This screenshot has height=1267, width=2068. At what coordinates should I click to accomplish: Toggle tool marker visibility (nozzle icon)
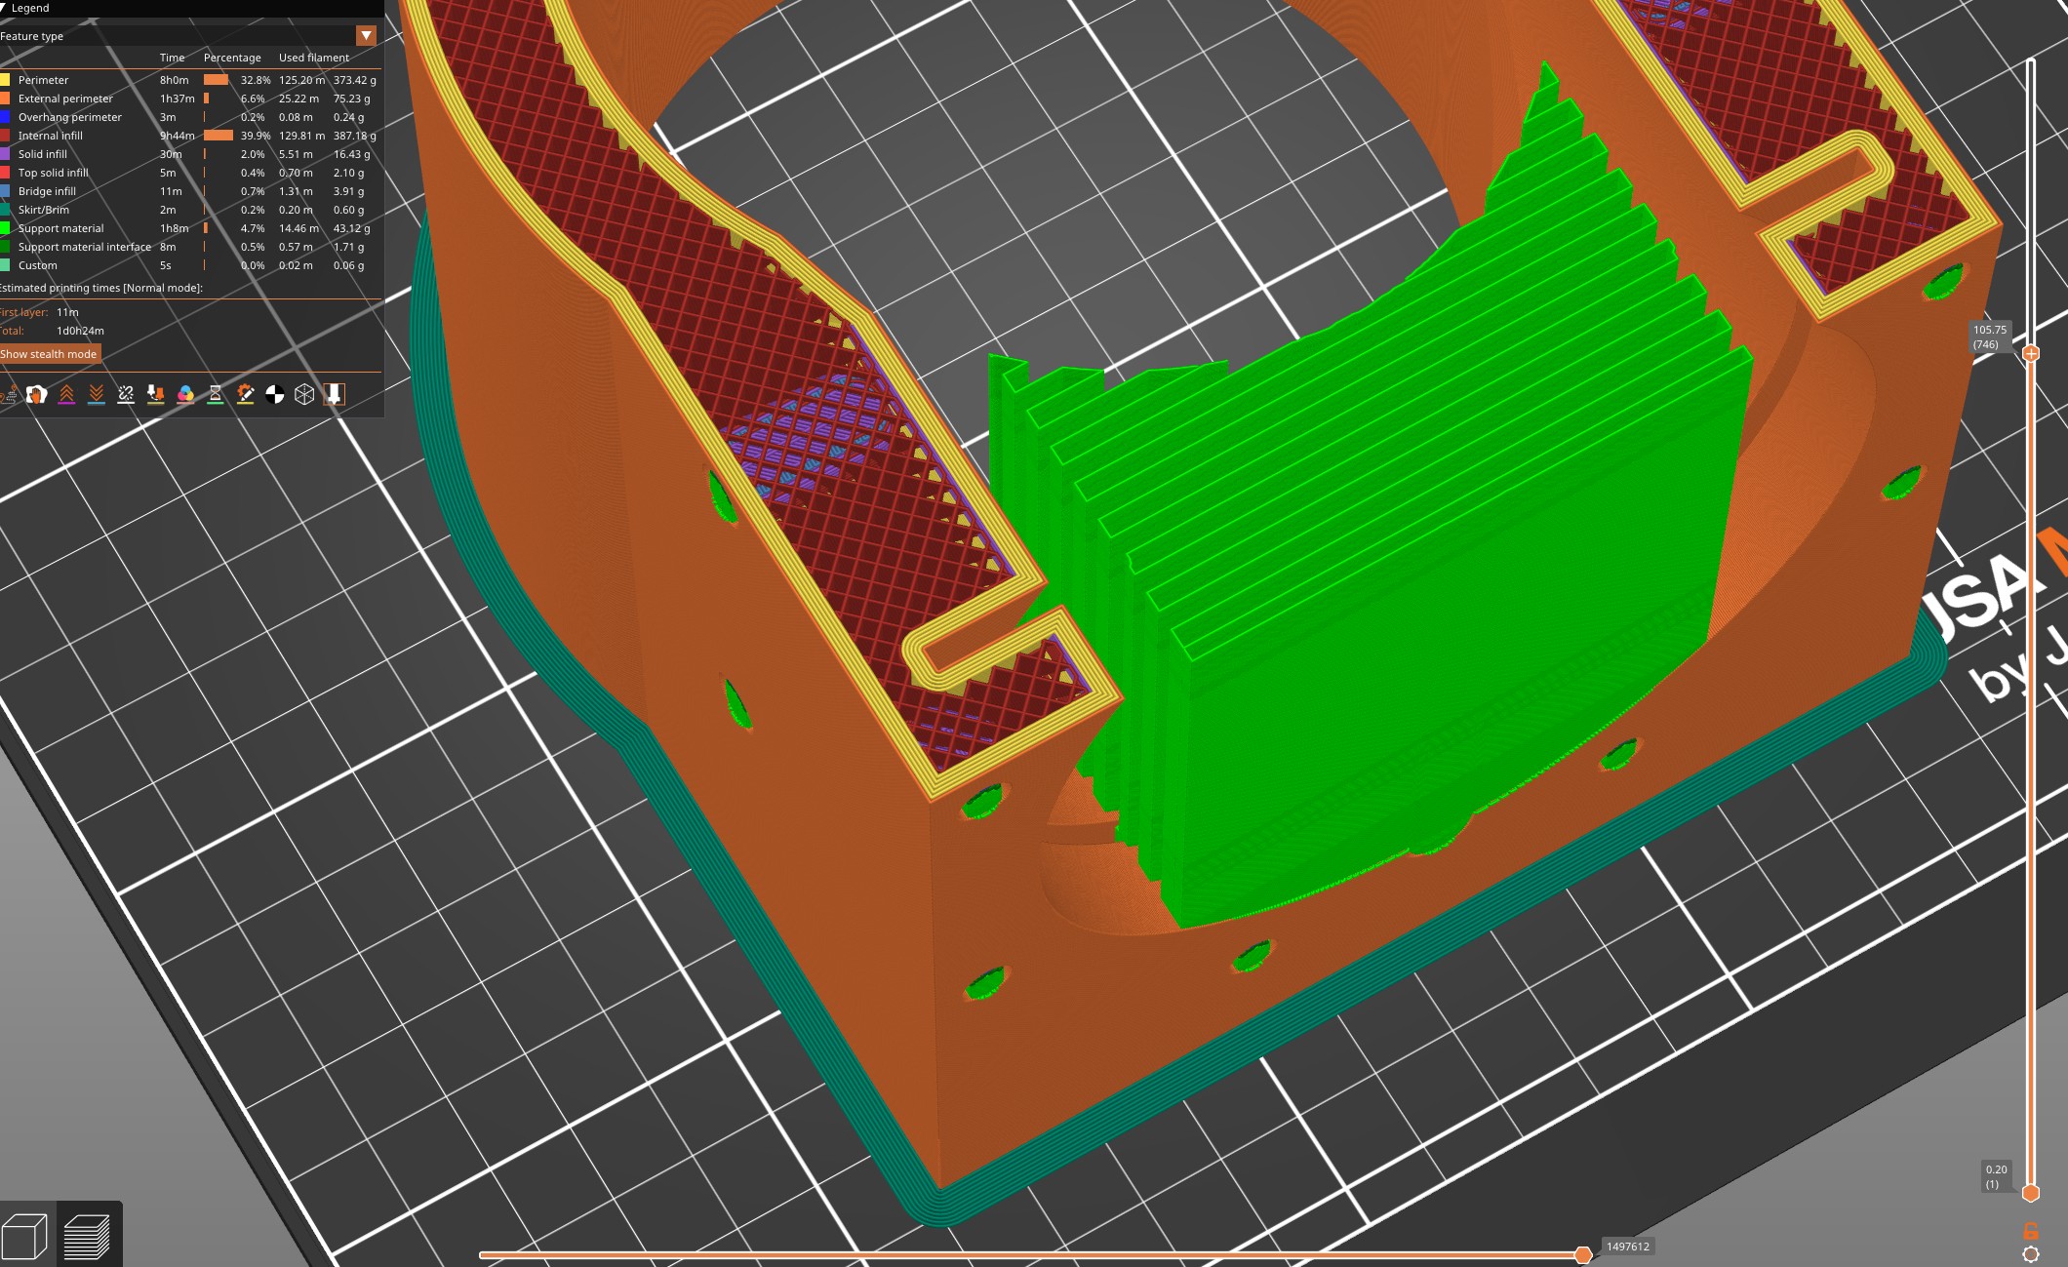pyautogui.click(x=335, y=394)
